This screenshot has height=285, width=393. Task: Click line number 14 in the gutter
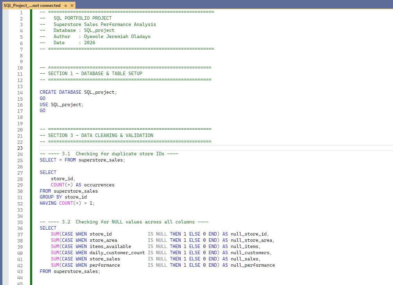20,92
